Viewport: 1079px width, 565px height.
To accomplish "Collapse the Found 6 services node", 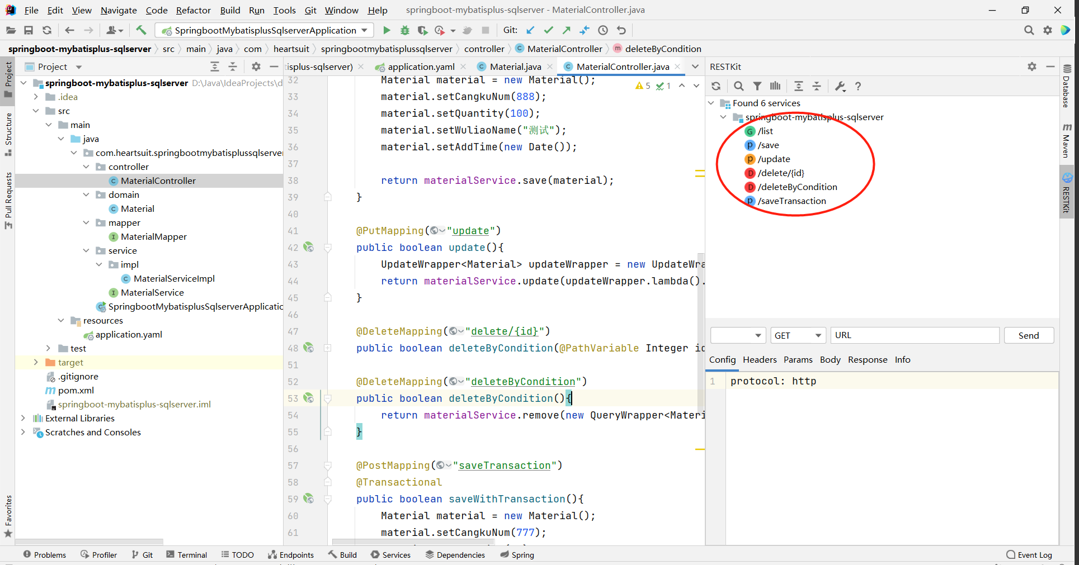I will (x=711, y=103).
